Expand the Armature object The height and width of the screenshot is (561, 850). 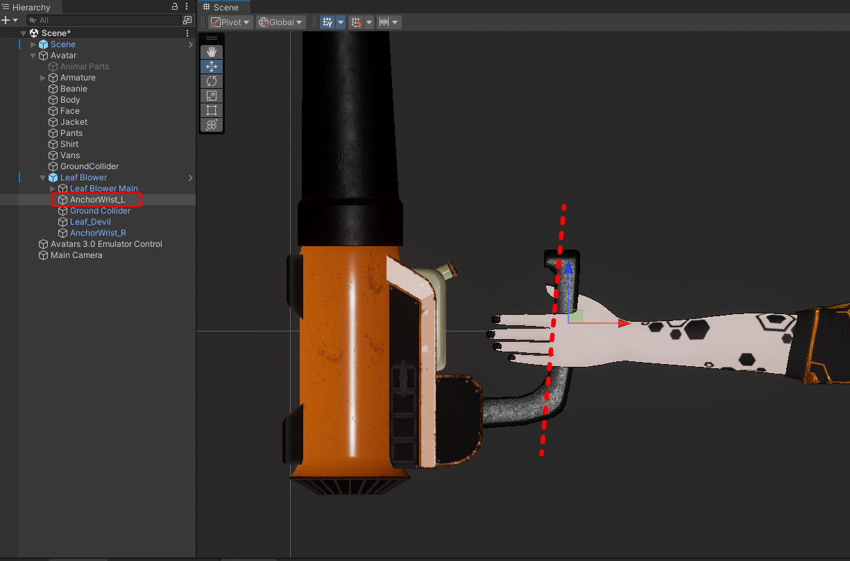coord(43,78)
